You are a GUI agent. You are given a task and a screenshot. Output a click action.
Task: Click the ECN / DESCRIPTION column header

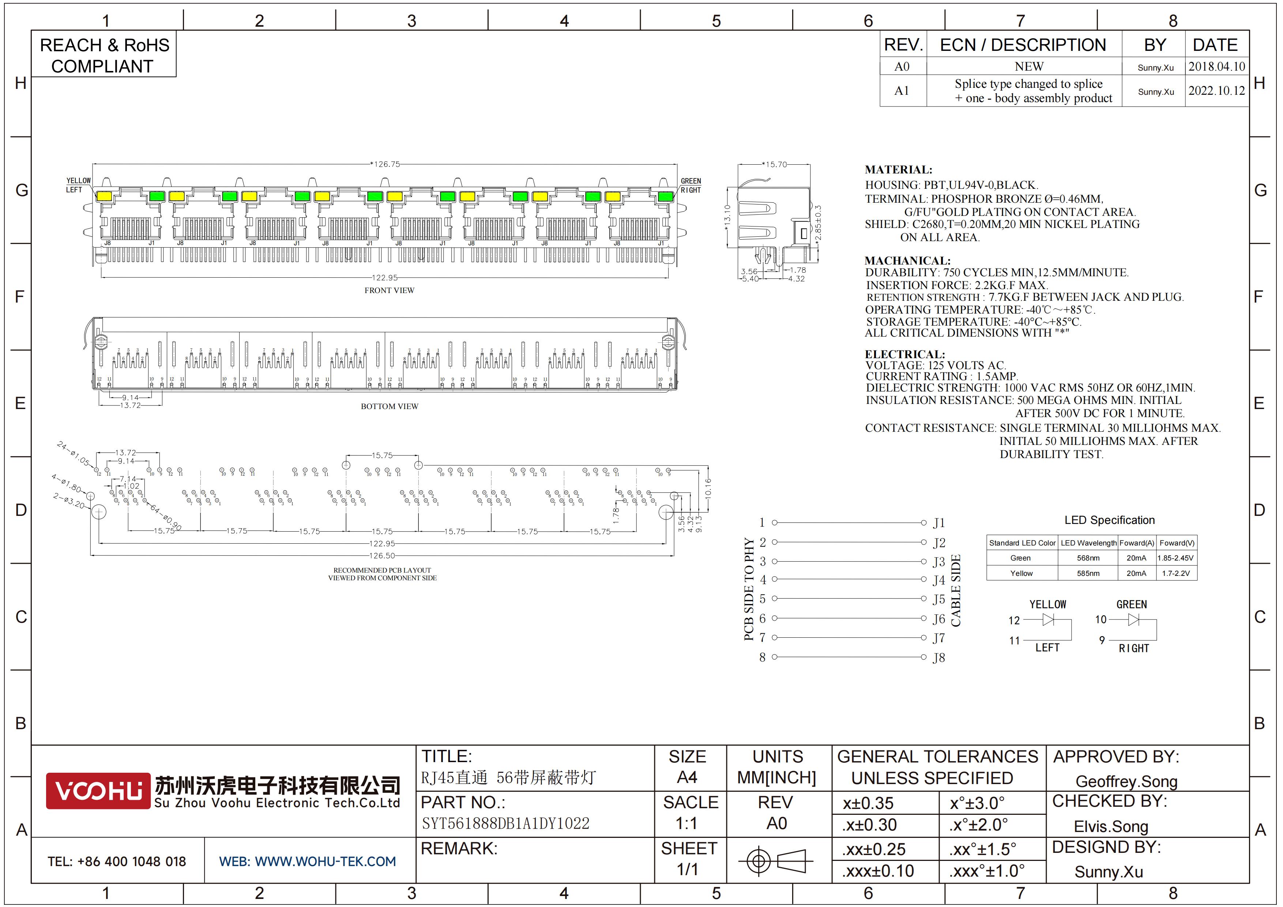pyautogui.click(x=1023, y=45)
